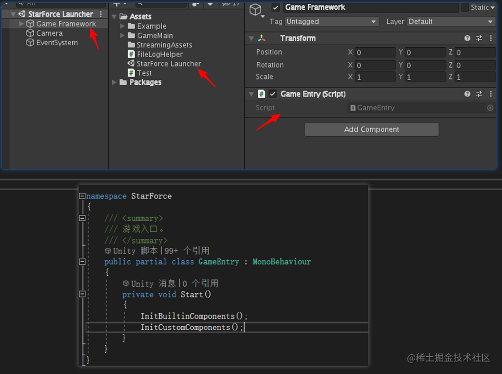Screen dimensions: 502x374
Task: Click the Add Component button
Action: [x=372, y=129]
